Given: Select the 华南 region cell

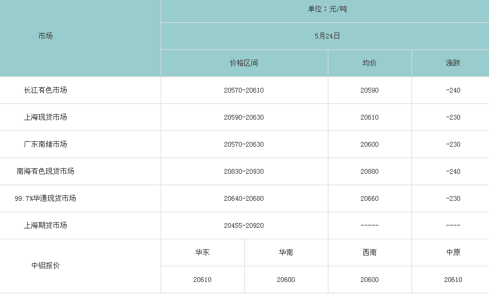Looking at the screenshot, I should pyautogui.click(x=286, y=253).
